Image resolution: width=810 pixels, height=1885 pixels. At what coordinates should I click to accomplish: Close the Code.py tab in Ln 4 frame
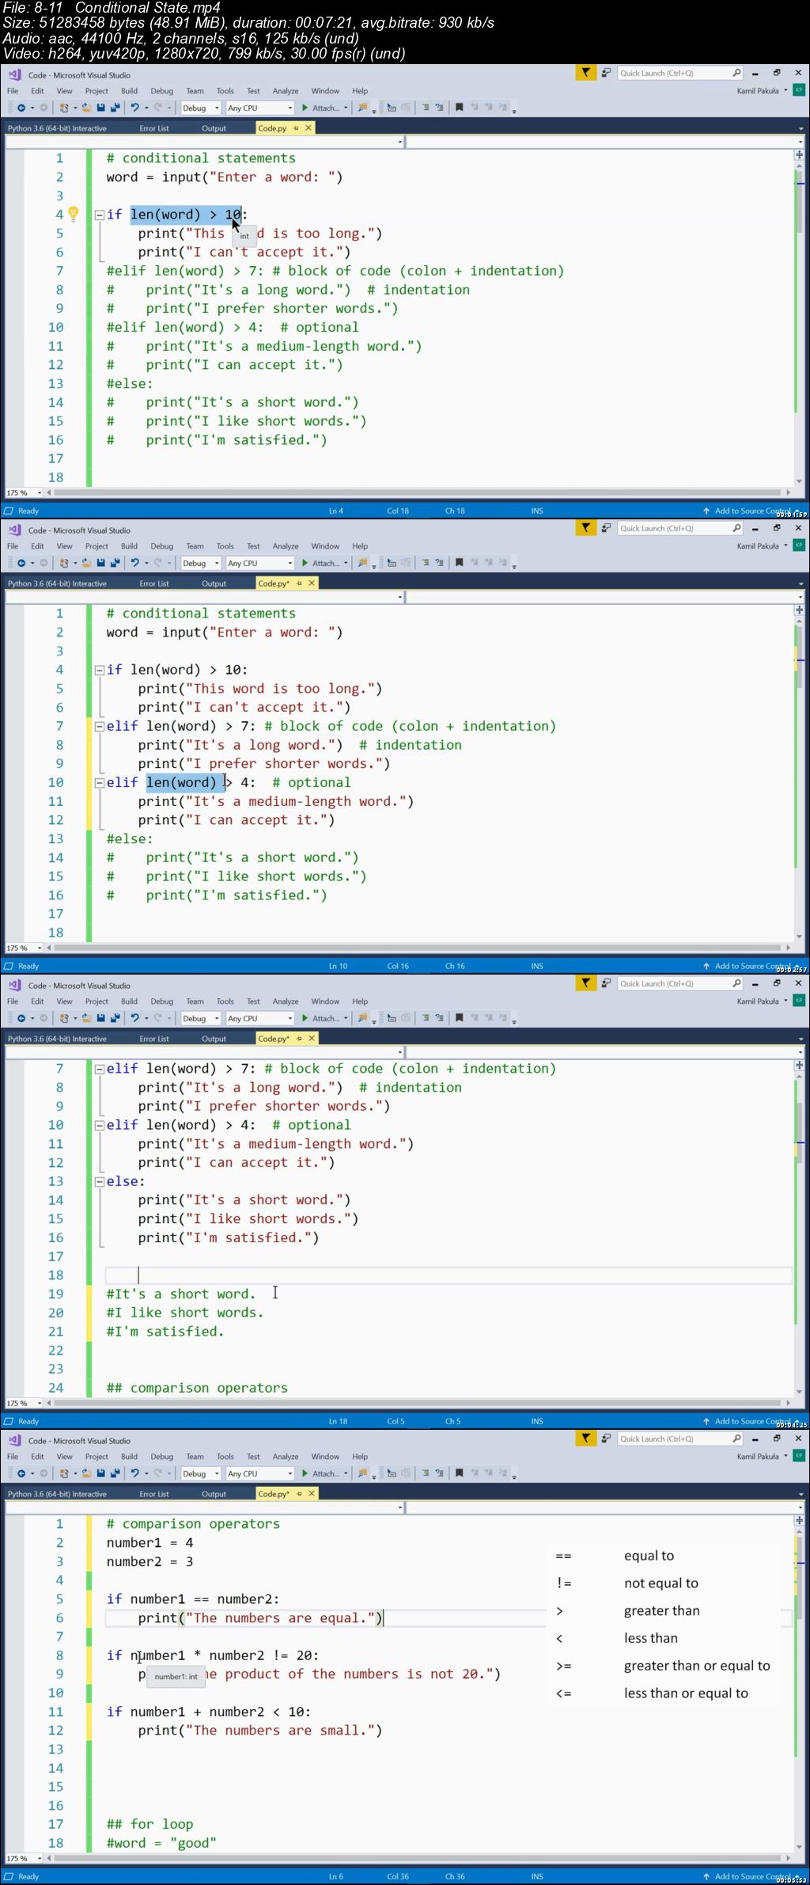pos(308,127)
